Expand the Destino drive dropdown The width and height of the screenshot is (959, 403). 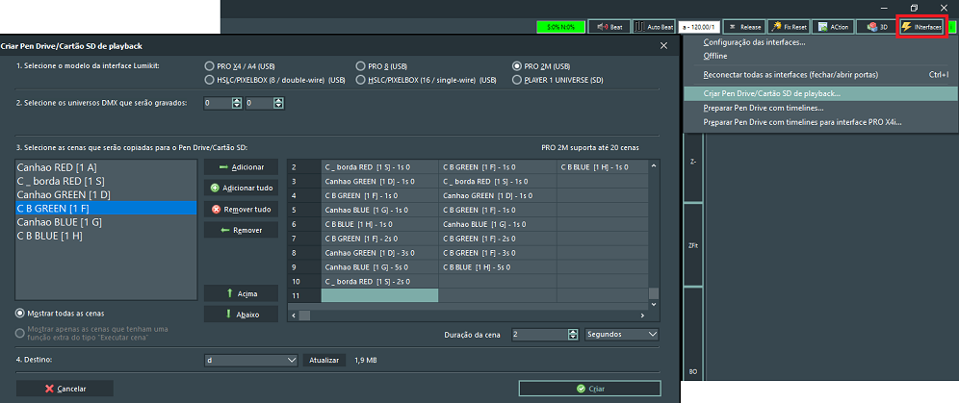[x=251, y=360]
